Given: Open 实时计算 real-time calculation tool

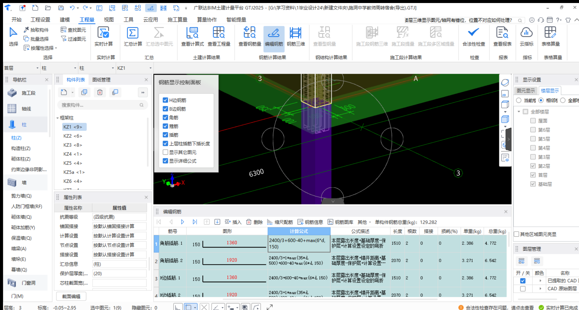Looking at the screenshot, I should (103, 36).
